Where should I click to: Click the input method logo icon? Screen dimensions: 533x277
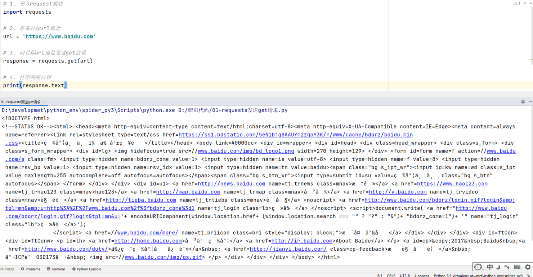point(478,267)
